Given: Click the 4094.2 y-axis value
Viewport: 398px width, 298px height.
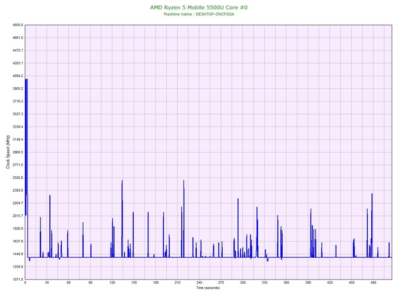Looking at the screenshot, I should [17, 76].
